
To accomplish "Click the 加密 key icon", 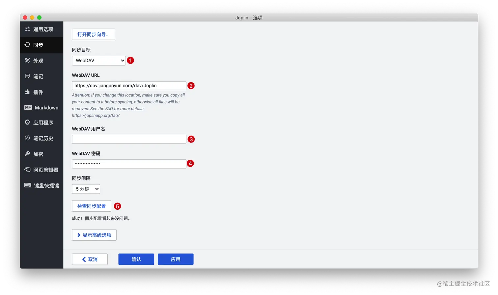I will coord(27,154).
